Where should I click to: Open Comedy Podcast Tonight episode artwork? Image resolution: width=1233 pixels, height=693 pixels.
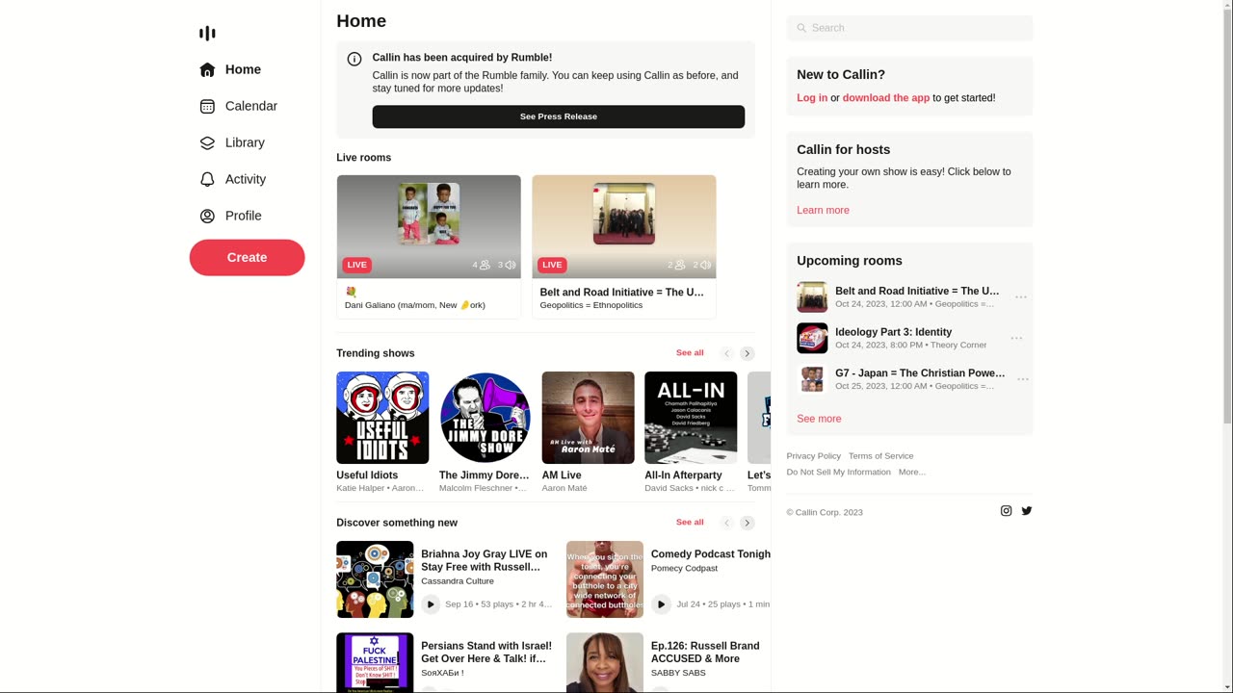(605, 579)
